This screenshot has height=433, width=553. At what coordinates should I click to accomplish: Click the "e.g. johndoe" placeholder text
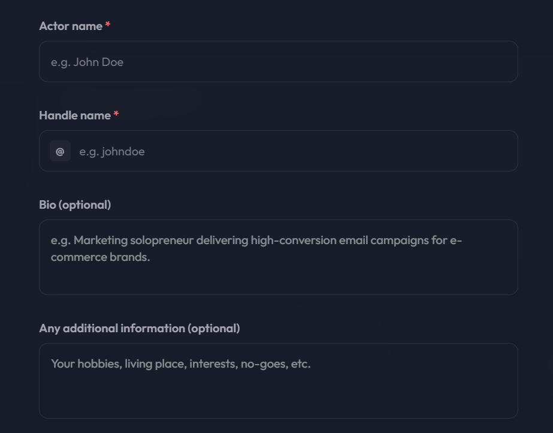112,151
